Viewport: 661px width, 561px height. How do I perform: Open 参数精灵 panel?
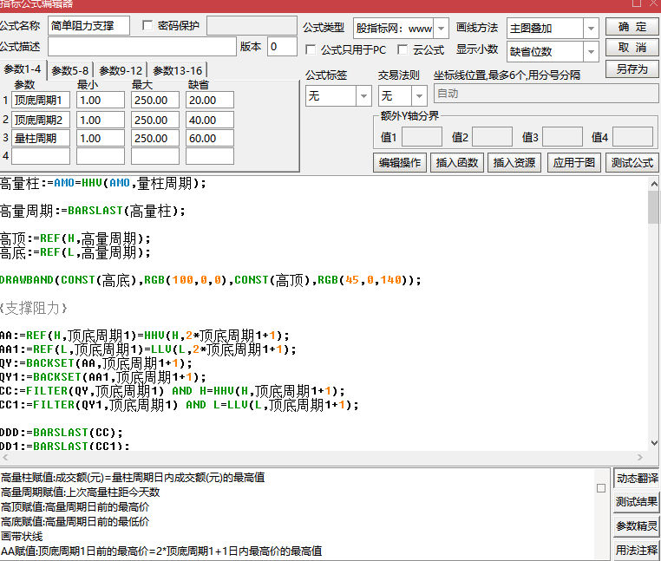click(637, 526)
